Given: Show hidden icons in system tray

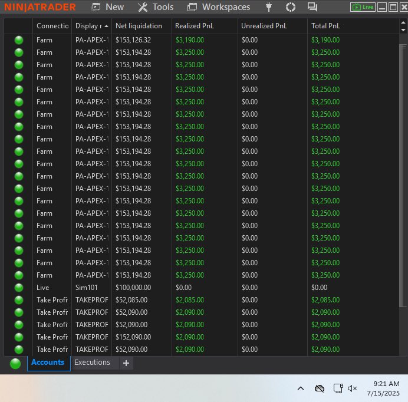Looking at the screenshot, I should pos(301,388).
